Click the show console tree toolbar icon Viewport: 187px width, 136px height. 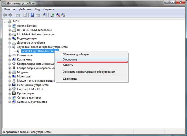pyautogui.click(x=18, y=15)
